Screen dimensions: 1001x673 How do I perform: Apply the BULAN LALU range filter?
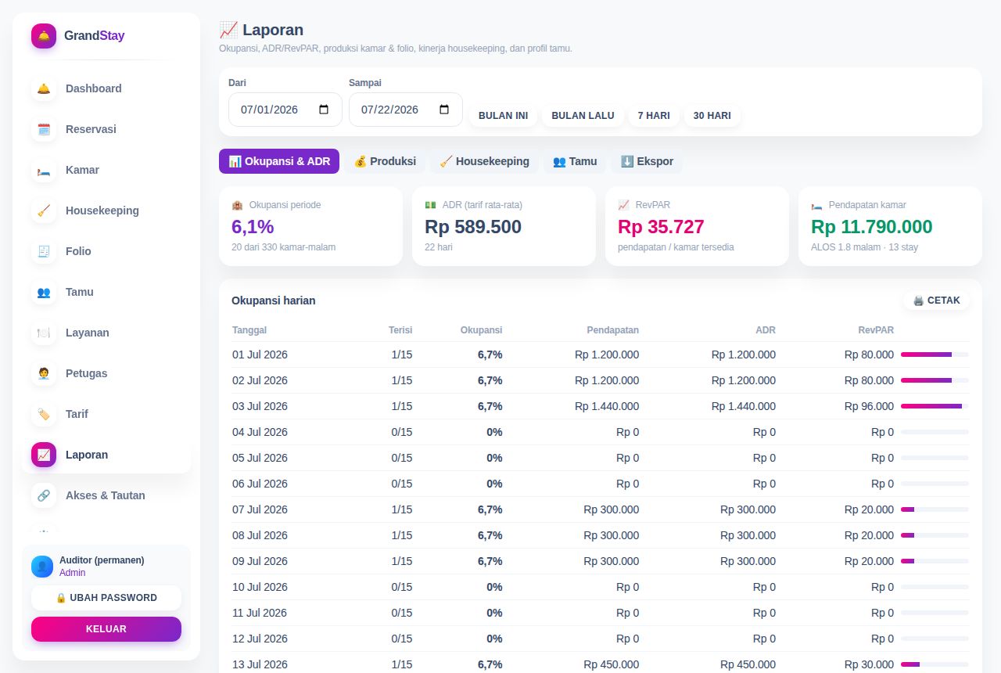coord(583,116)
